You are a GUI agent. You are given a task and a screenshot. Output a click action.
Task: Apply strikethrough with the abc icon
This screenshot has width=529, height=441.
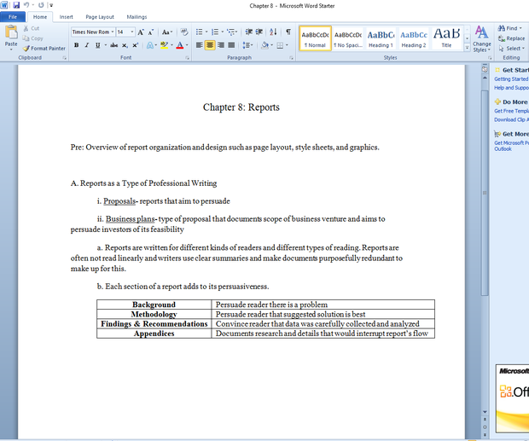point(114,45)
